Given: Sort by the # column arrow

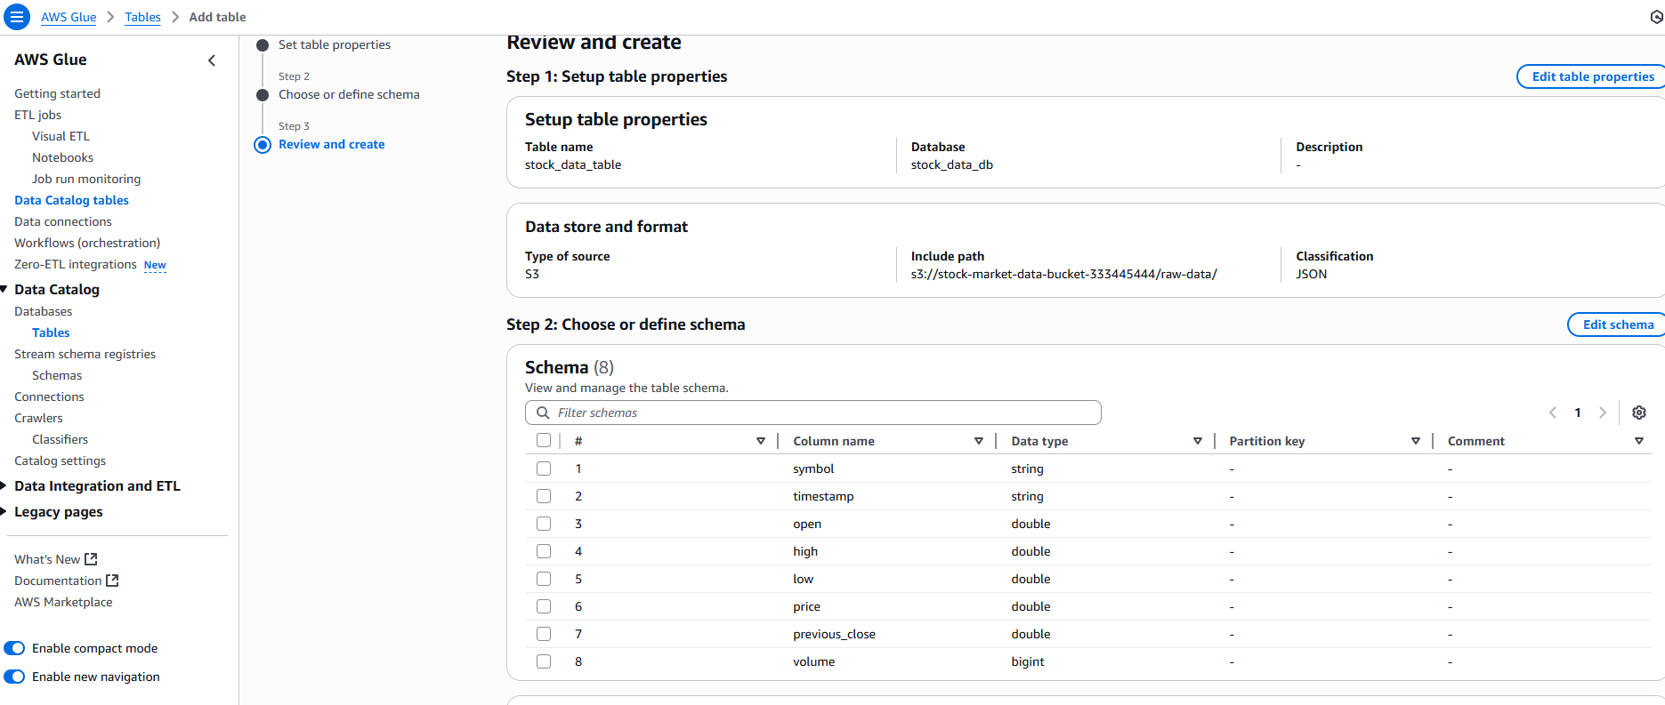Looking at the screenshot, I should (761, 441).
